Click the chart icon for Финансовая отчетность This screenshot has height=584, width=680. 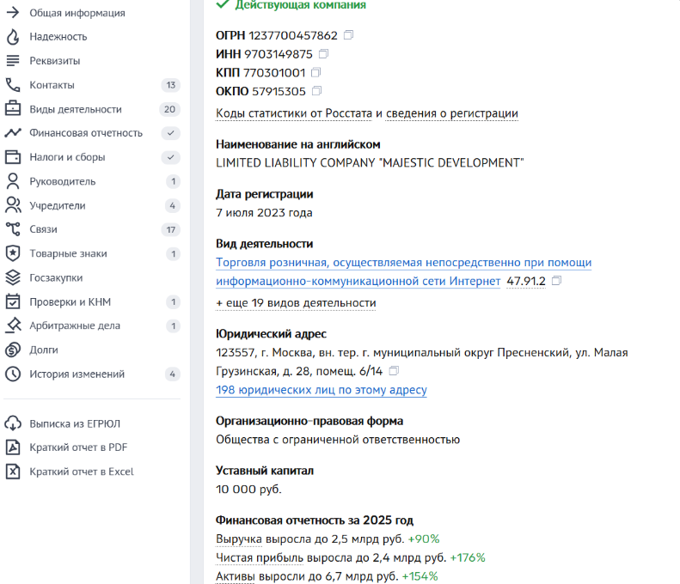point(13,132)
